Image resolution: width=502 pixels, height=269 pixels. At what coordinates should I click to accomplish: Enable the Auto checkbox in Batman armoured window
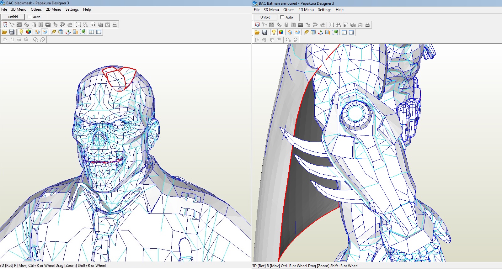pos(282,17)
